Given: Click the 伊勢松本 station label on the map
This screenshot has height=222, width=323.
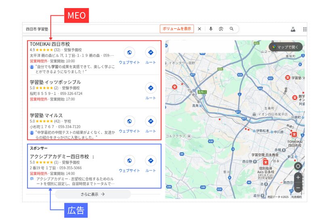Looking at the screenshot, I should (263, 131).
